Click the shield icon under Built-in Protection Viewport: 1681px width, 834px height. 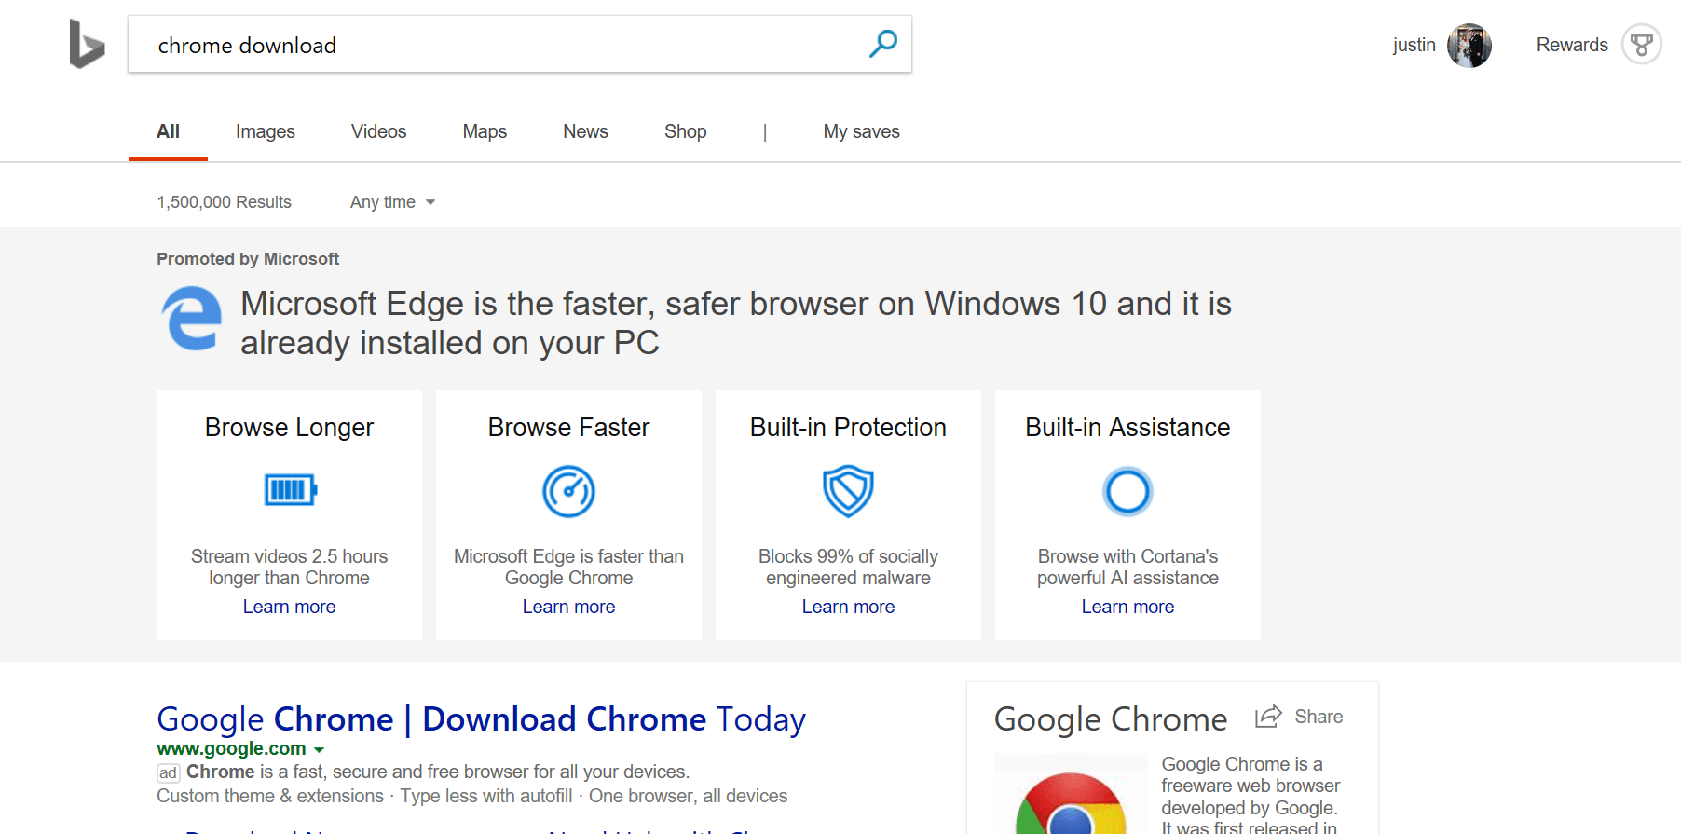click(x=848, y=491)
